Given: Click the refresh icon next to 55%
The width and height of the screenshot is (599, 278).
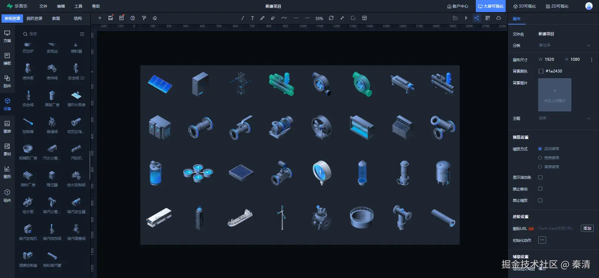Looking at the screenshot, I should 331,18.
